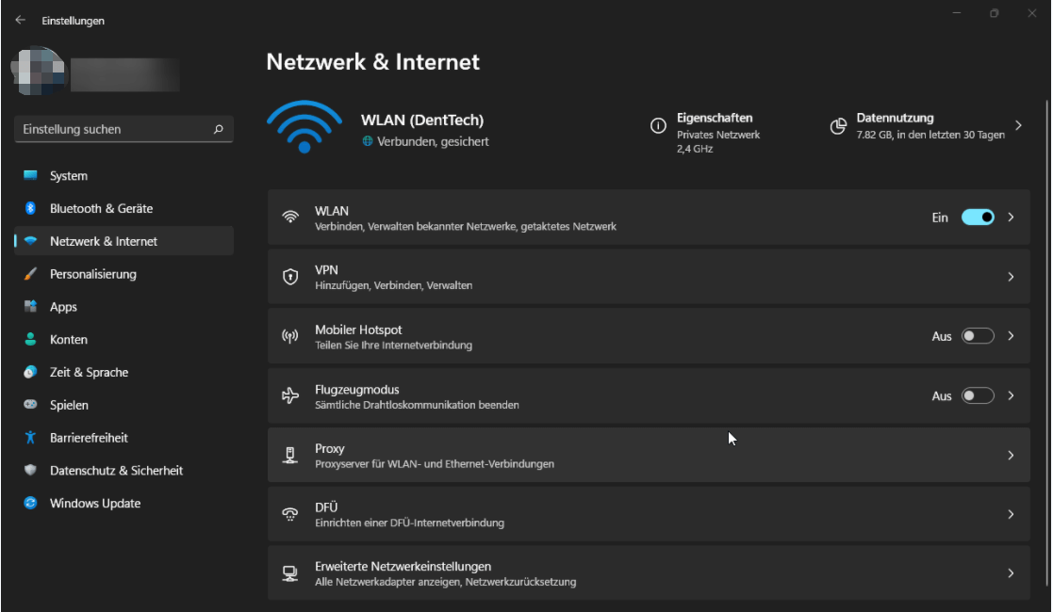Expand the VPN settings chevron
This screenshot has width=1053, height=612.
[1011, 277]
